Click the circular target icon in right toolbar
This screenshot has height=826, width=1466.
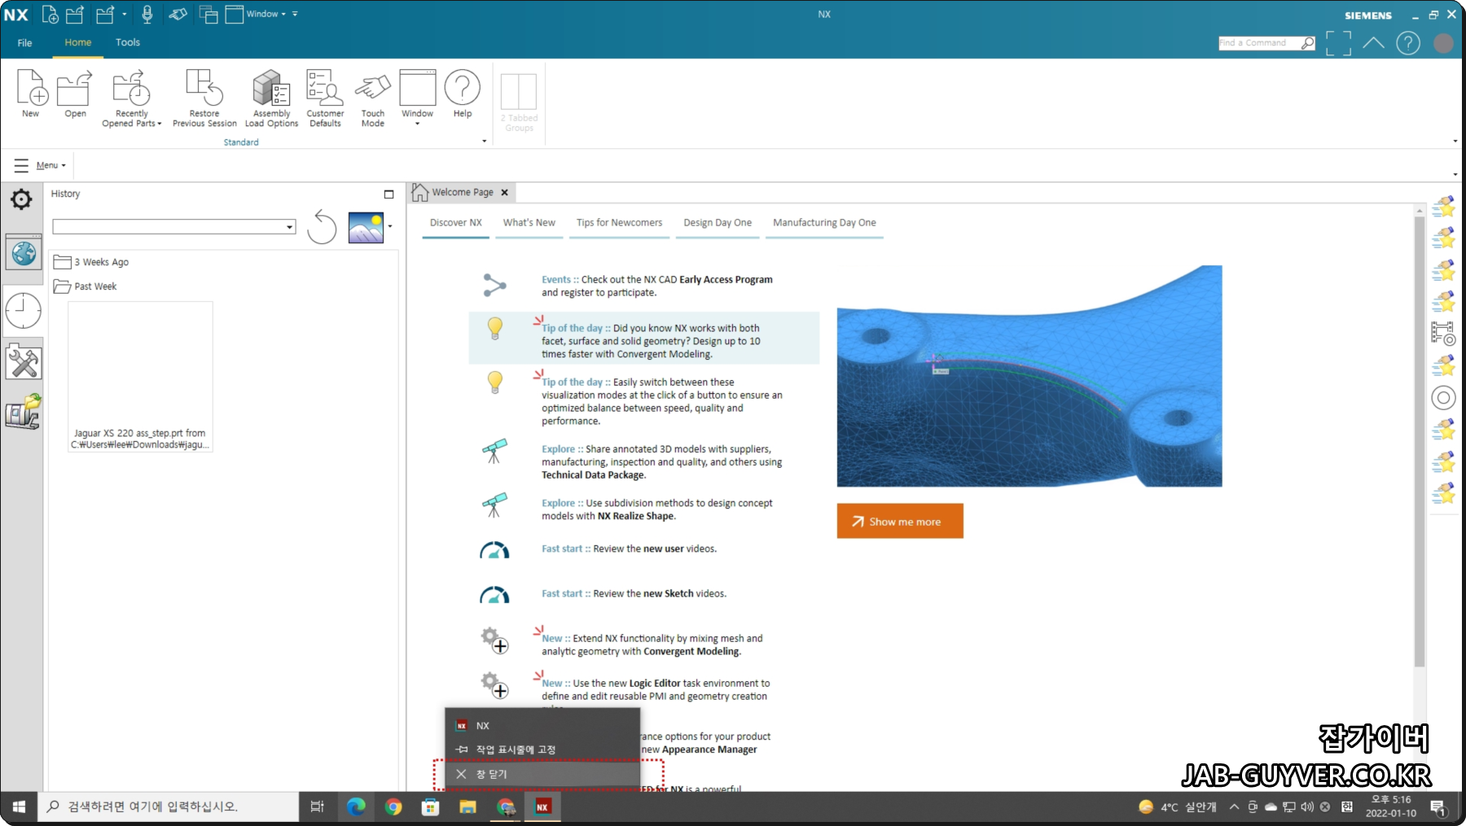[x=1443, y=398]
